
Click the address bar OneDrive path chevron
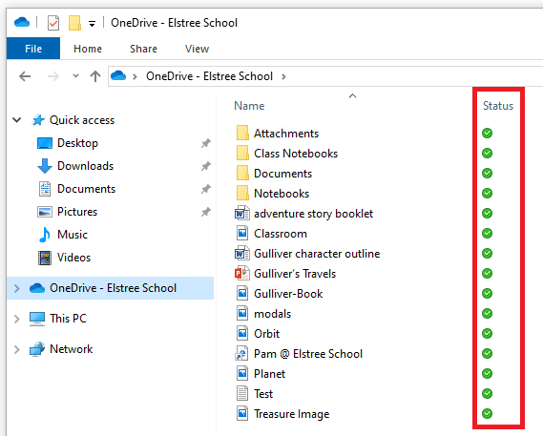pyautogui.click(x=283, y=76)
